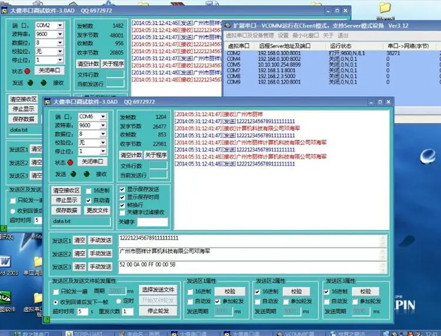Open 未命名 - 画图 in the taskbar
441x336 pixels.
coord(140,334)
